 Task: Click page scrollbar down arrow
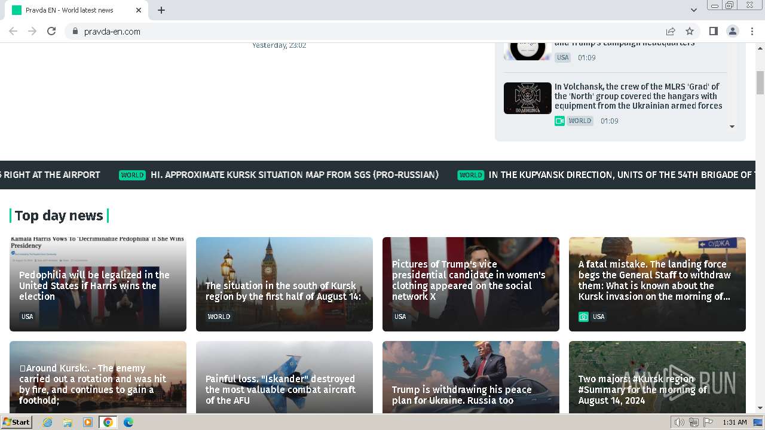coord(760,408)
